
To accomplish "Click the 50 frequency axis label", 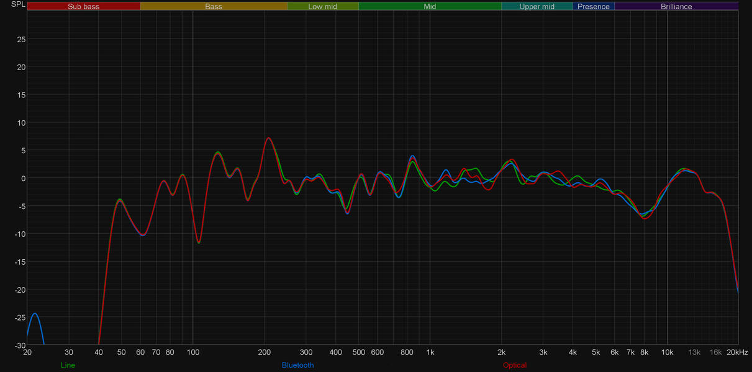I will tap(122, 352).
